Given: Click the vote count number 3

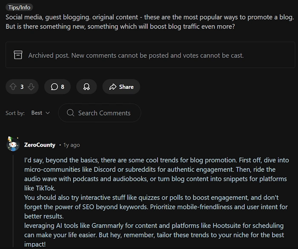Looking at the screenshot, I should point(22,87).
